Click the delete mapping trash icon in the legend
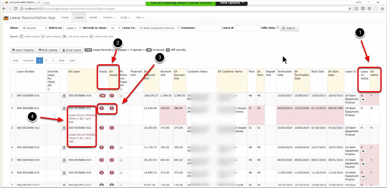 click(22, 36)
